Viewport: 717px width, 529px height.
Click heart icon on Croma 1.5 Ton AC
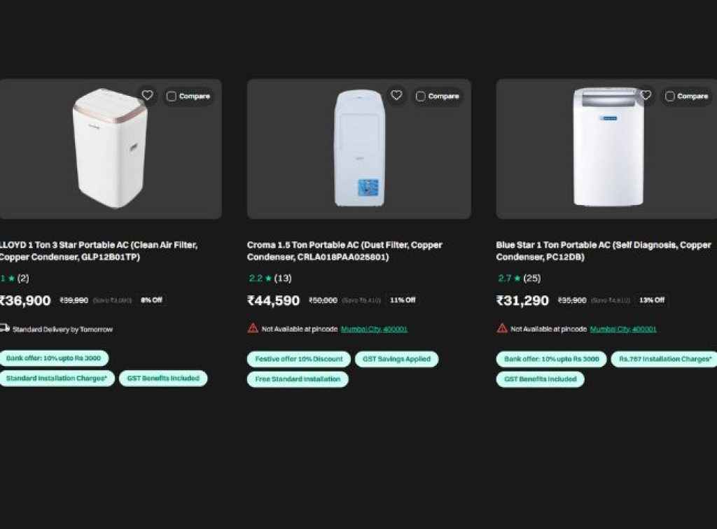click(x=396, y=95)
